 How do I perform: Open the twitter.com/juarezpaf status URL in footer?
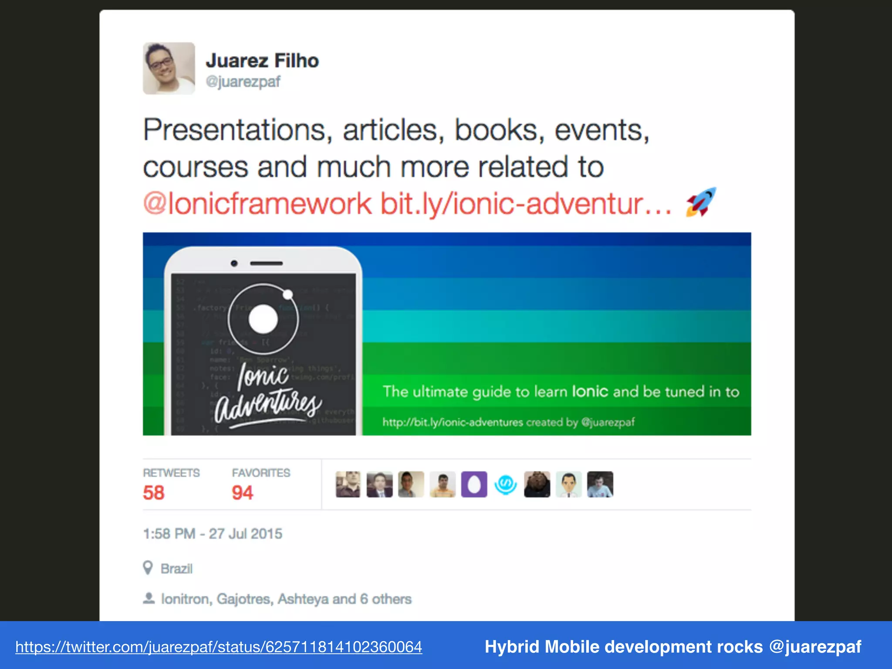click(x=219, y=647)
